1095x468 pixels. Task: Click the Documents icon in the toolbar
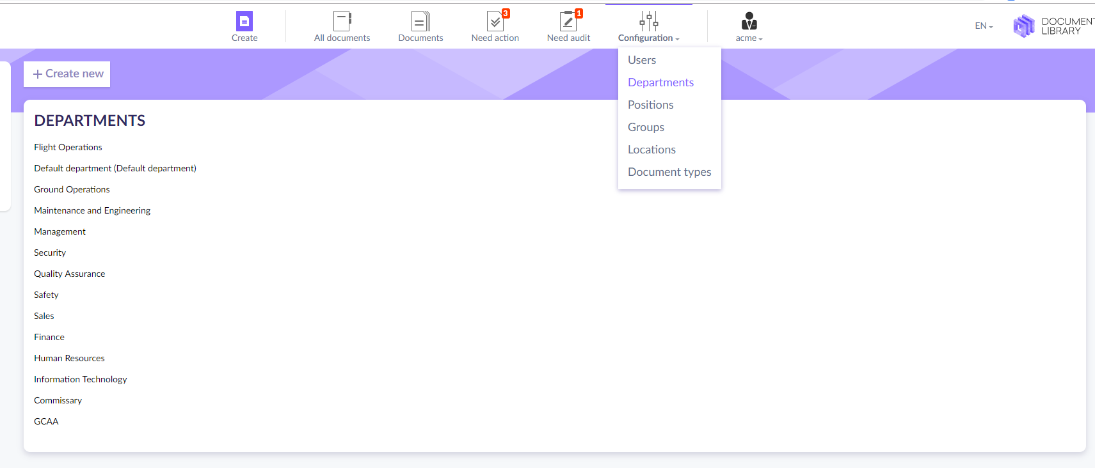click(420, 21)
